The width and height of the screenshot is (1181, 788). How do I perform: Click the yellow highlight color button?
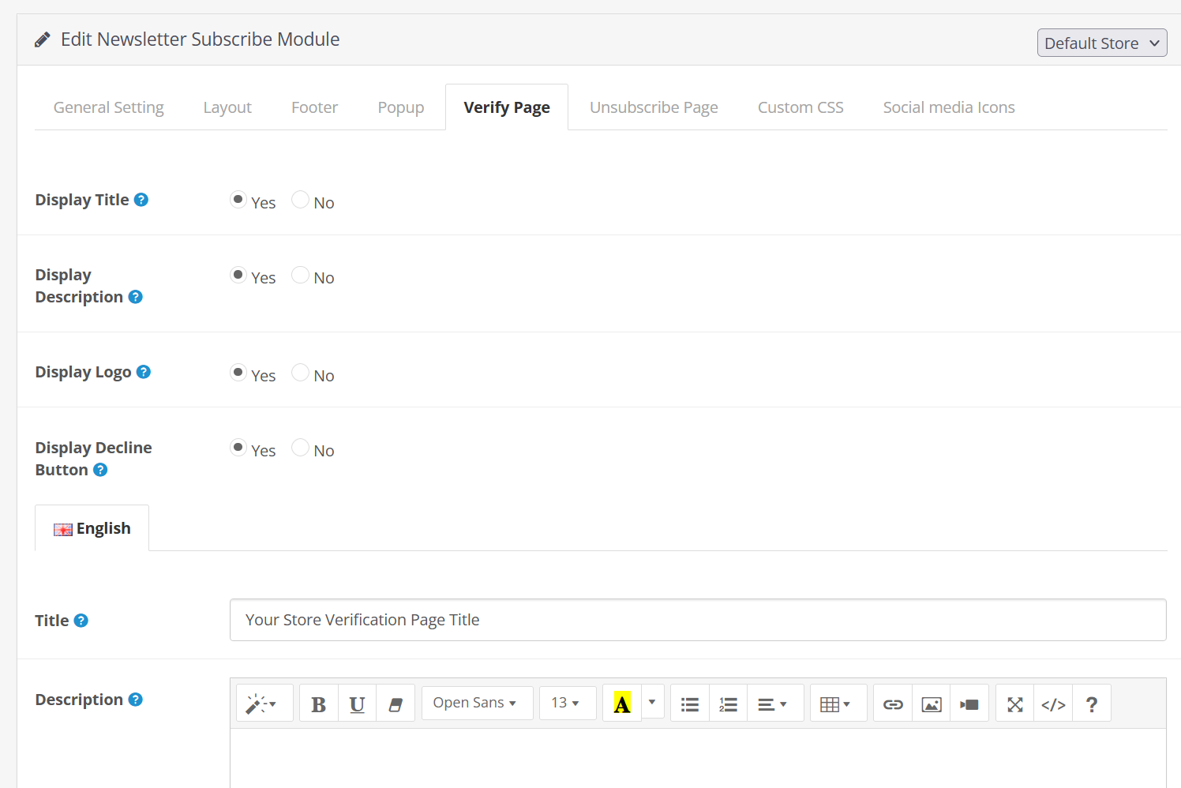coord(622,704)
